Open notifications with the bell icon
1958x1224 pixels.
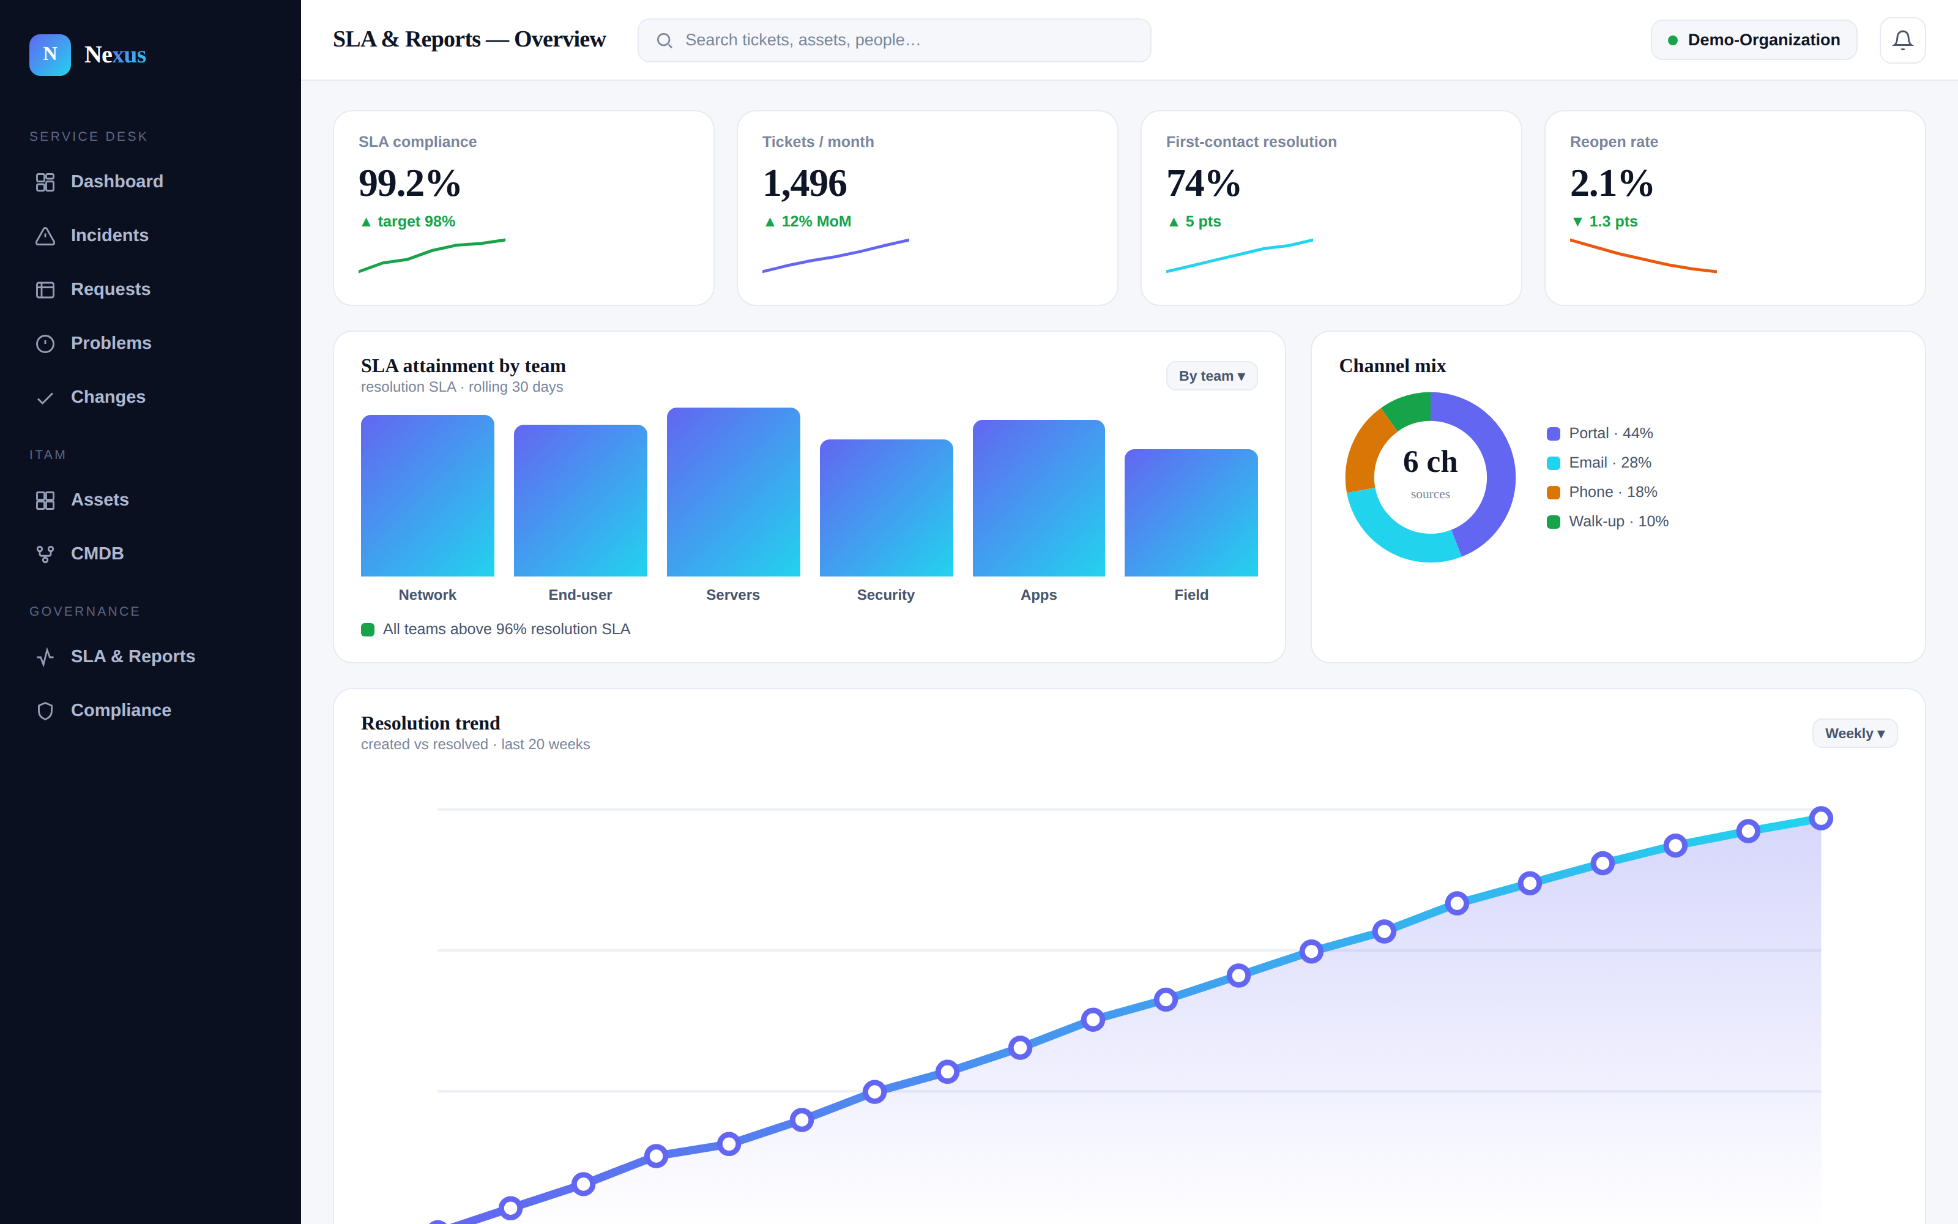pos(1902,40)
